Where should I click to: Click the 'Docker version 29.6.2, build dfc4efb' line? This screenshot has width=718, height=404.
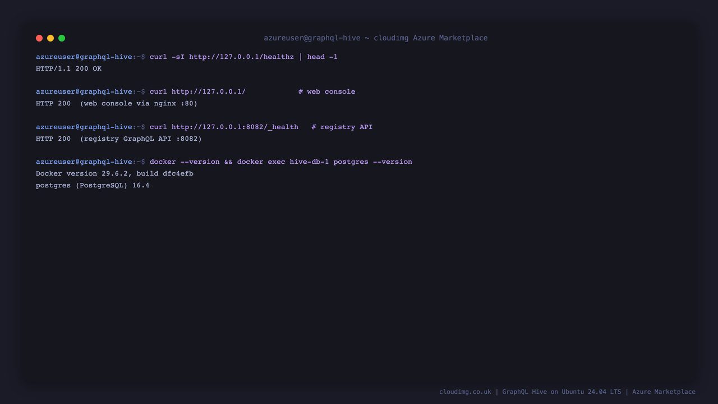coord(114,173)
